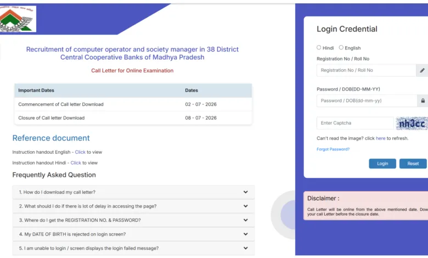This screenshot has width=428, height=258.
Task: Click the 'Password / DOB(DD-MM-YY)' field label
Action: pyautogui.click(x=348, y=89)
